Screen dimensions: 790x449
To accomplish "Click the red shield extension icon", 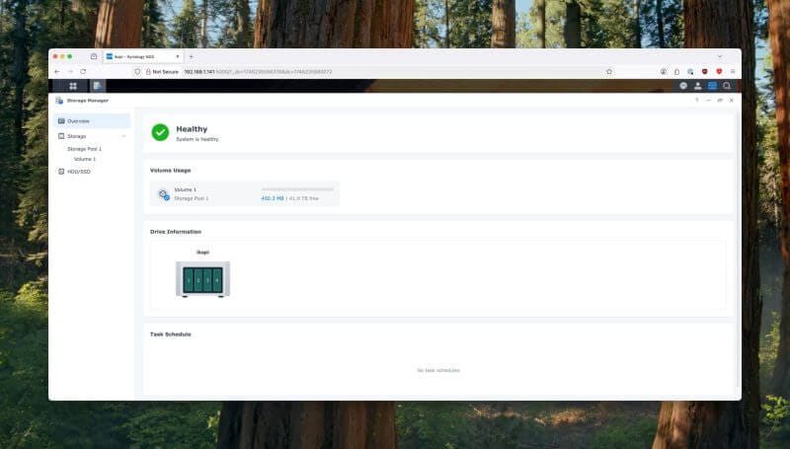I will [719, 71].
